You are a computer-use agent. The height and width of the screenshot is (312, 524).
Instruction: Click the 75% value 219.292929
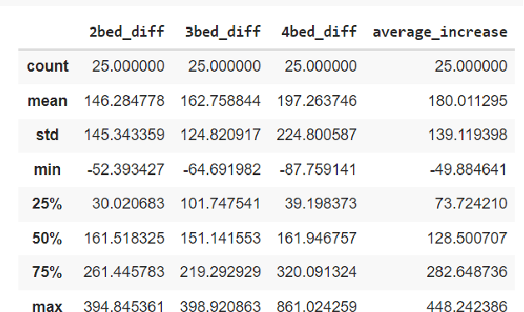click(220, 272)
